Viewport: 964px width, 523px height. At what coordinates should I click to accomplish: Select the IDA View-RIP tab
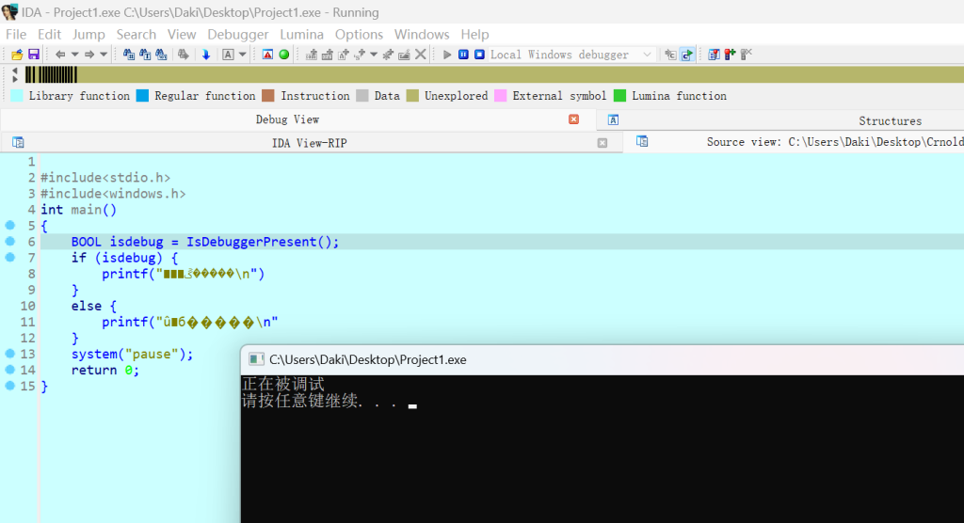click(309, 143)
